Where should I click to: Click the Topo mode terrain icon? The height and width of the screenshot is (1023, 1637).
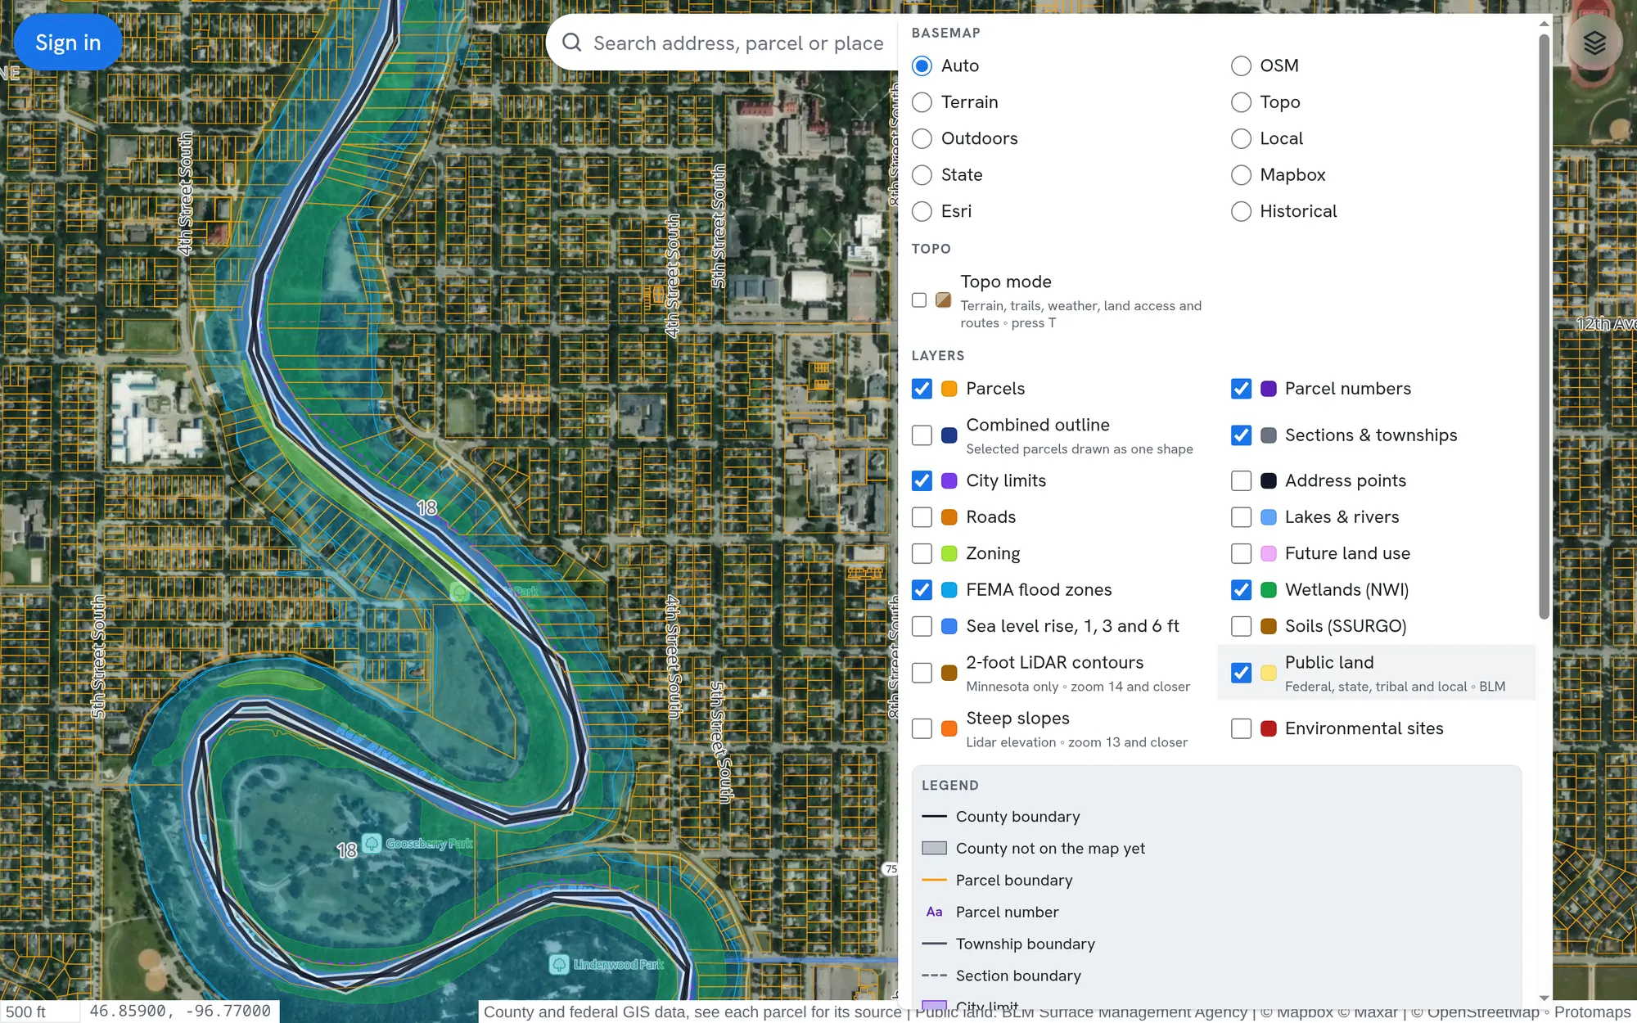pos(943,300)
